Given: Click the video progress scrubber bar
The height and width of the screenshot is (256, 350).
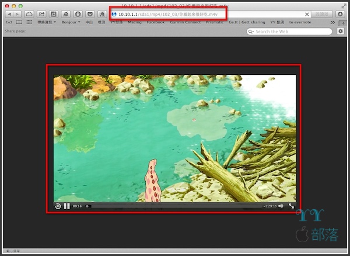Looking at the screenshot, I should point(174,206).
